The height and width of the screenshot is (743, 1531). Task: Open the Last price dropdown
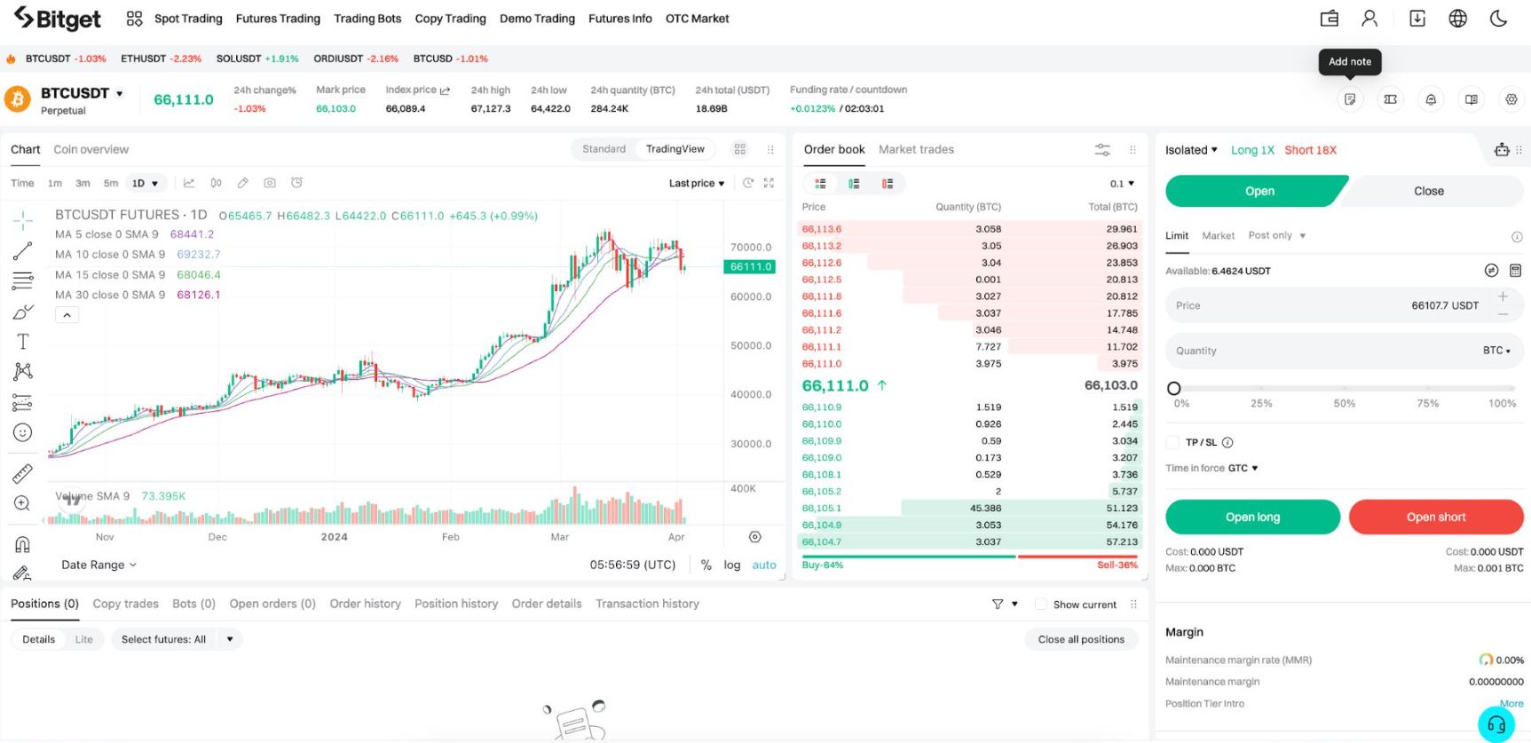point(697,183)
